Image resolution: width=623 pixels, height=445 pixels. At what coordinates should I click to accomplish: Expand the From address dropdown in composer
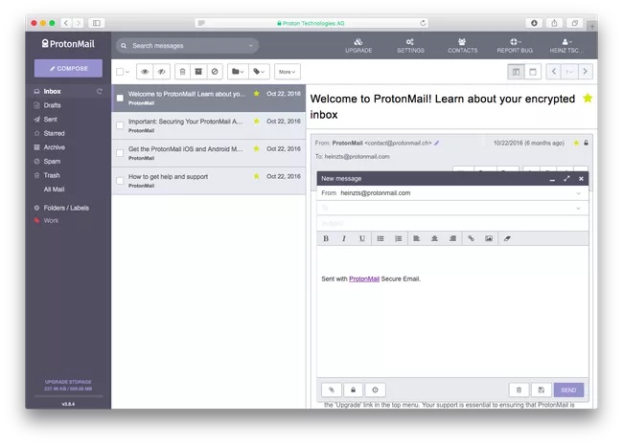click(578, 193)
